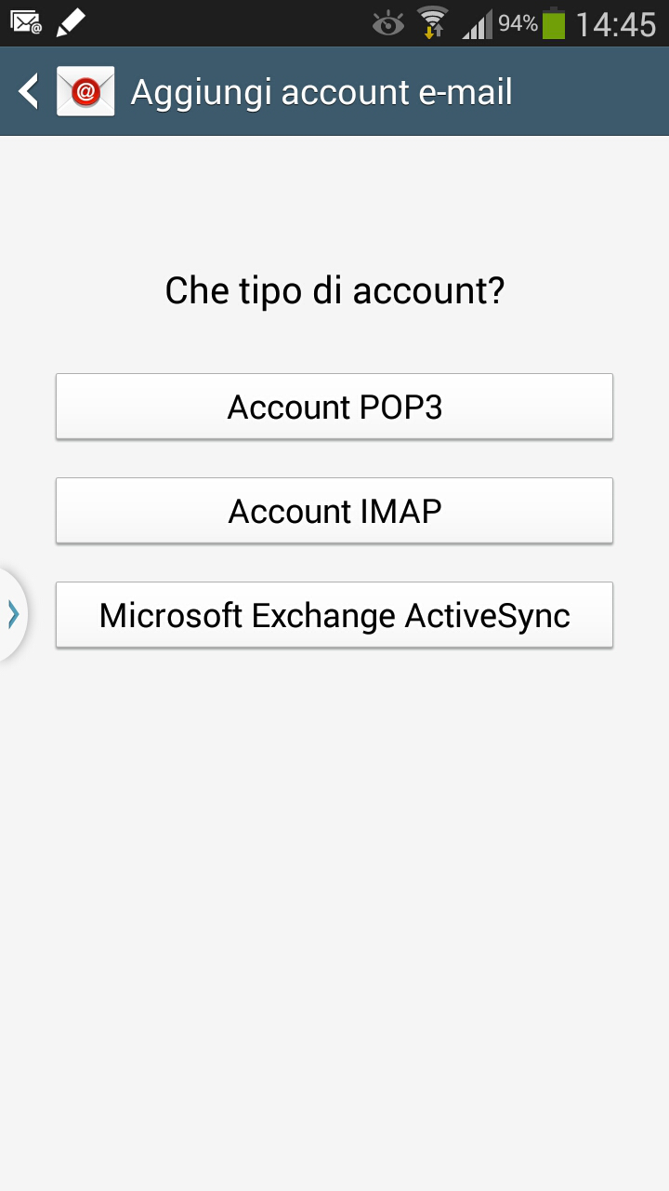Image resolution: width=669 pixels, height=1191 pixels.
Task: Select Account IMAP
Action: click(334, 511)
